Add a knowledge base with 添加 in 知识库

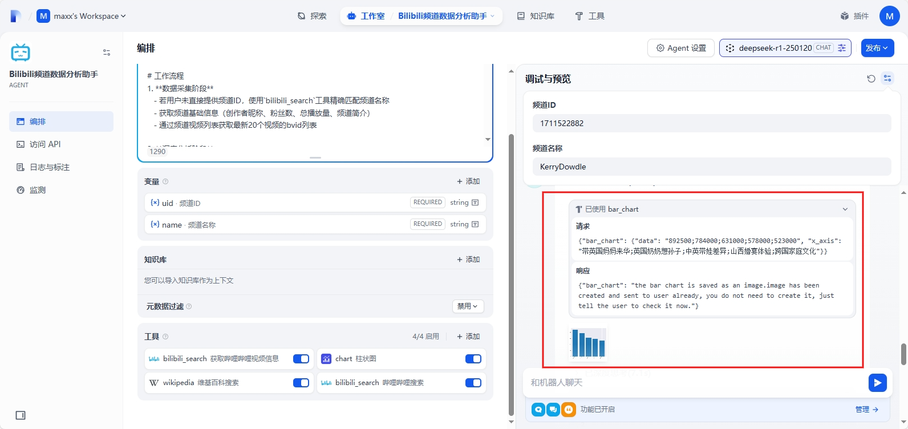468,260
